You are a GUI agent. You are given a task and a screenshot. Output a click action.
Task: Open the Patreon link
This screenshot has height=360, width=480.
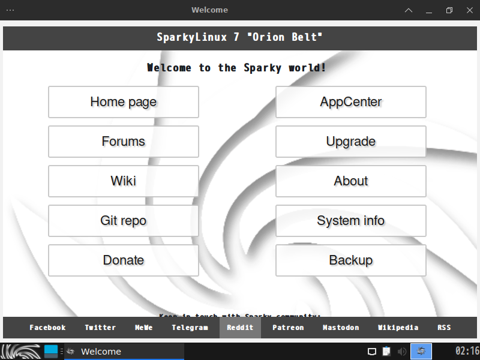[x=288, y=328]
